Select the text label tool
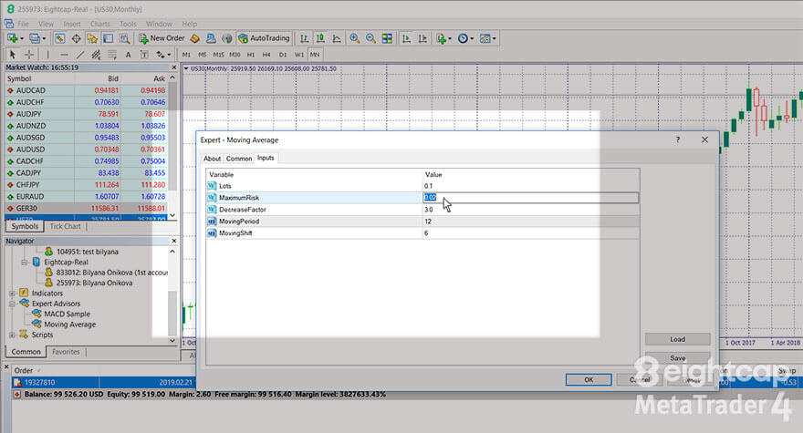Viewport: 803px width, 433px height. pos(144,55)
